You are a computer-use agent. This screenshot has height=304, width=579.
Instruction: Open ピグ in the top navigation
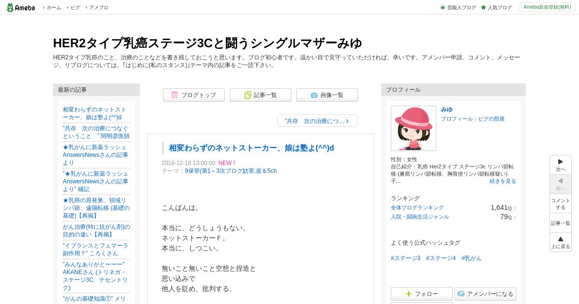click(x=75, y=8)
